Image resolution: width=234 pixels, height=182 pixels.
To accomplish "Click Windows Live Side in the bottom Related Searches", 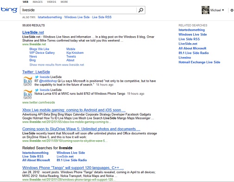I will tap(71, 153).
